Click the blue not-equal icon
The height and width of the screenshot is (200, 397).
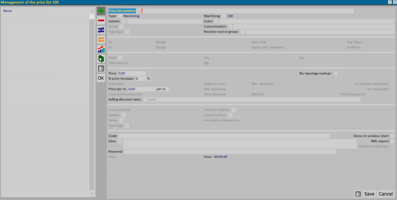(101, 30)
